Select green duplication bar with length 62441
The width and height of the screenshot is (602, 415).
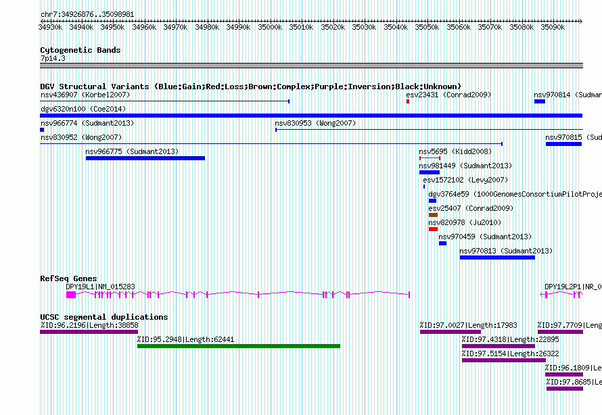coord(238,346)
